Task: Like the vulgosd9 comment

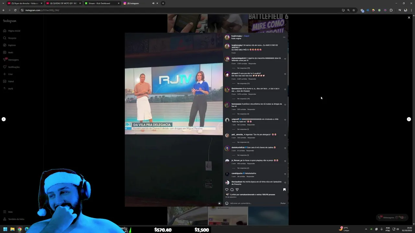Action: (285, 120)
